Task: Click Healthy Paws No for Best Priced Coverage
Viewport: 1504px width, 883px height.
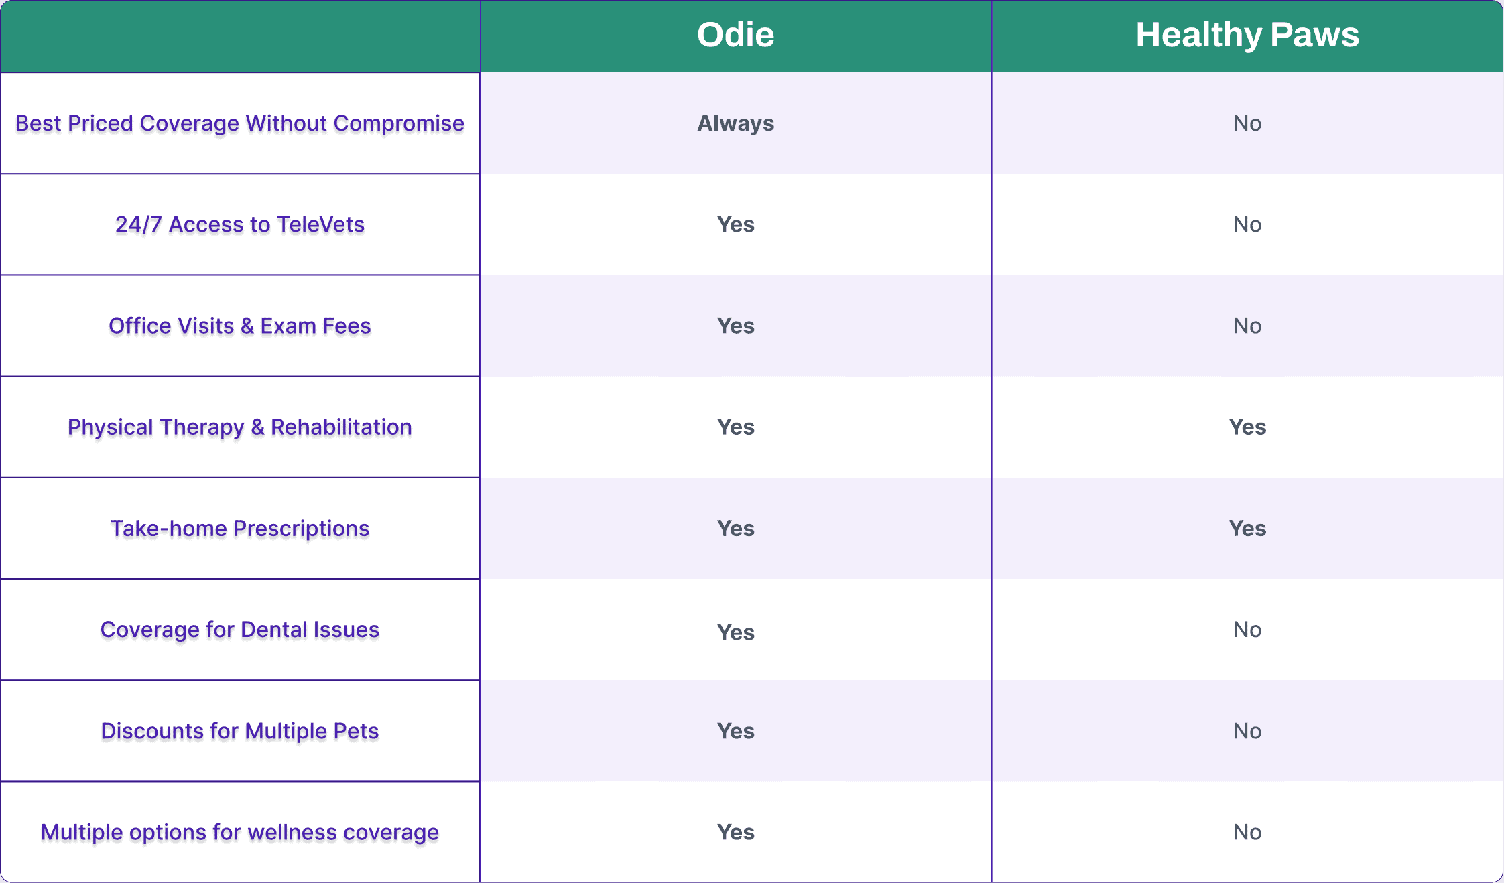Action: pyautogui.click(x=1247, y=123)
